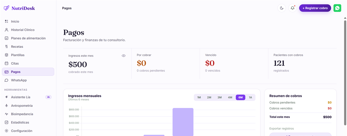Image resolution: width=347 pixels, height=136 pixels.
Task: Click the Exportar registros label
Action: [282, 128]
